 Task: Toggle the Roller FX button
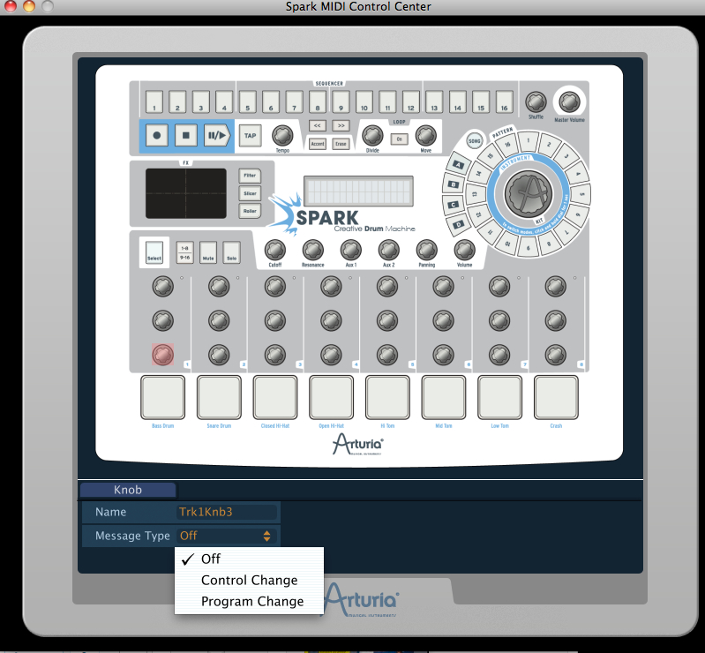[250, 211]
